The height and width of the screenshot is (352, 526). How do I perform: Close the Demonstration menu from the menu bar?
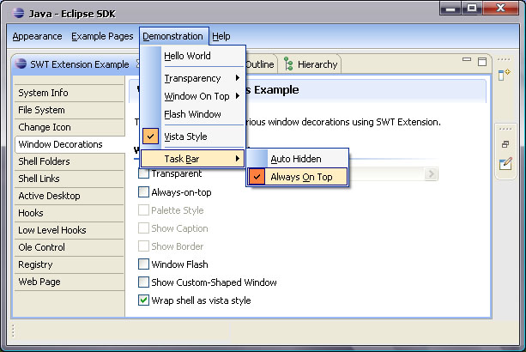173,36
